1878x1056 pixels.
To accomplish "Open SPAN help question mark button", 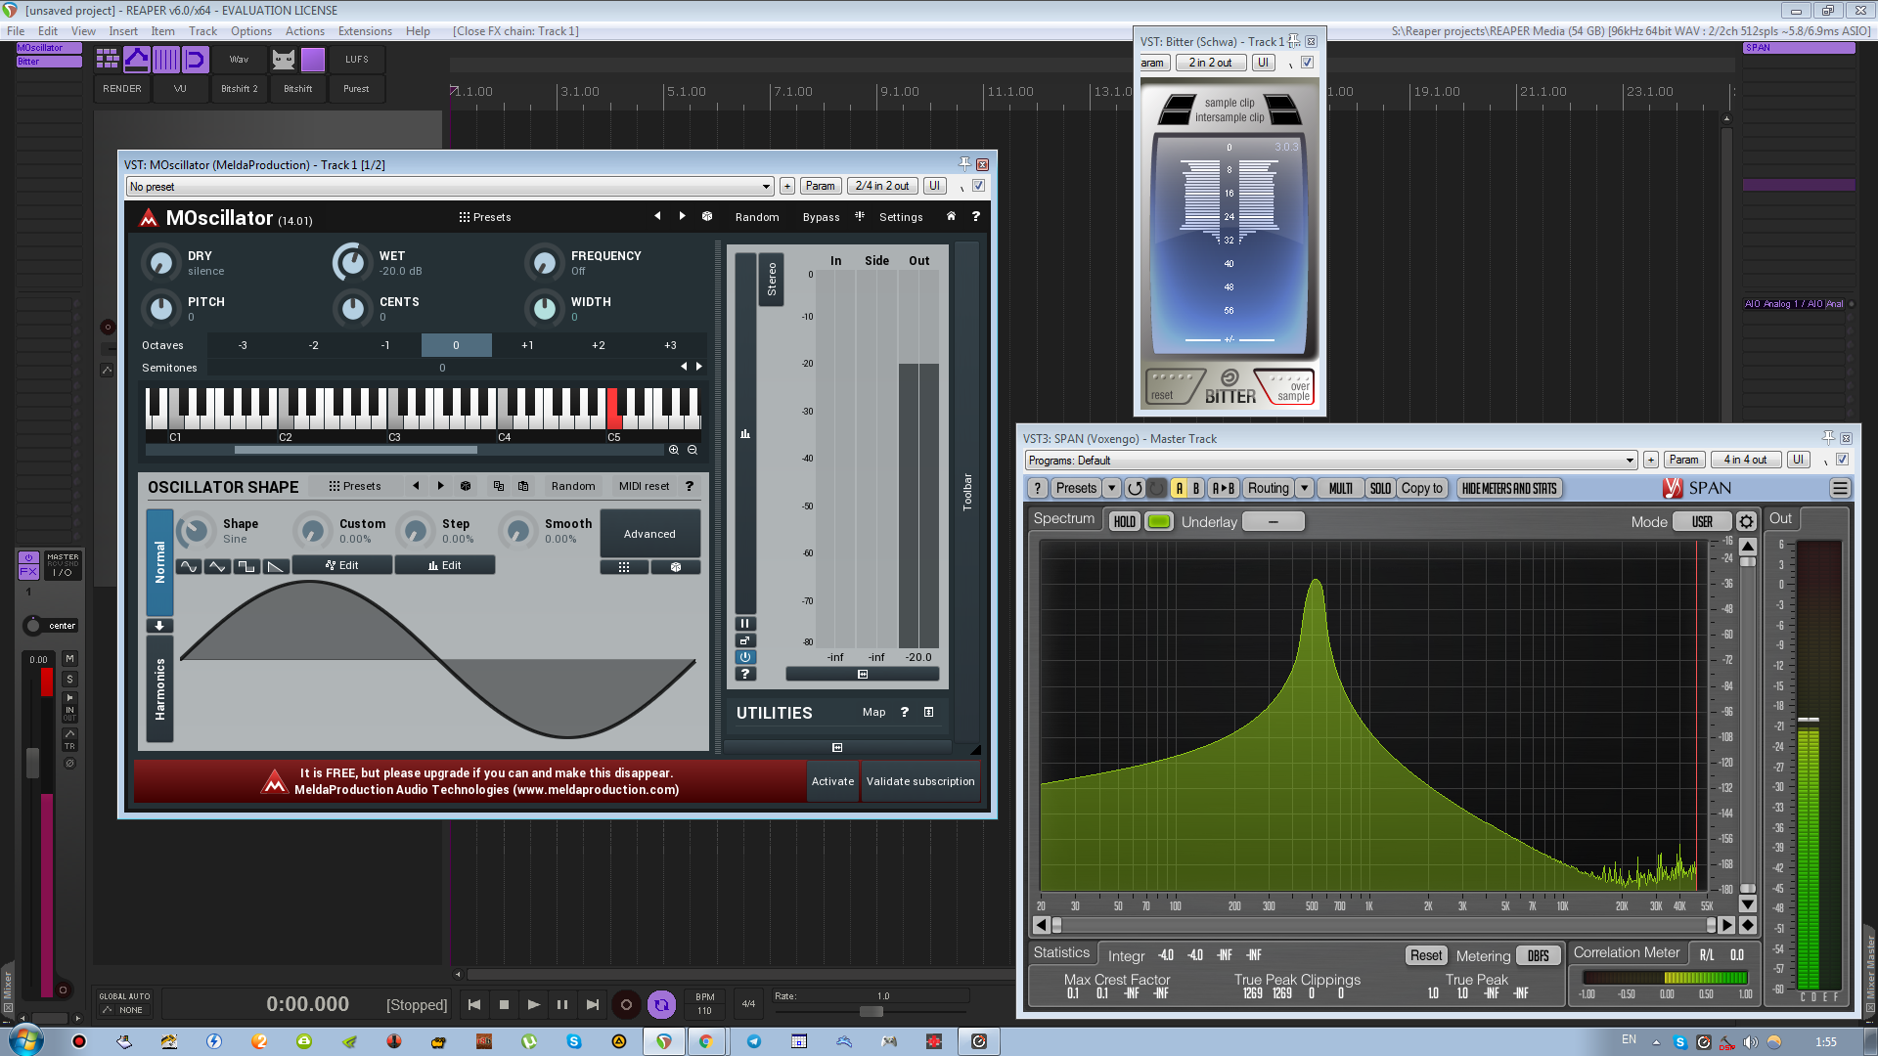I will 1038,488.
